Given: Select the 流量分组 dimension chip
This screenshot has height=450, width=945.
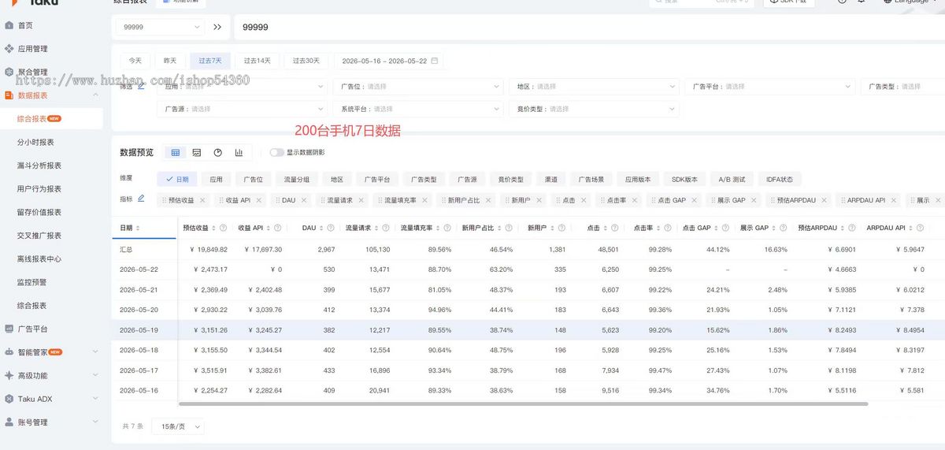Looking at the screenshot, I should (296, 179).
